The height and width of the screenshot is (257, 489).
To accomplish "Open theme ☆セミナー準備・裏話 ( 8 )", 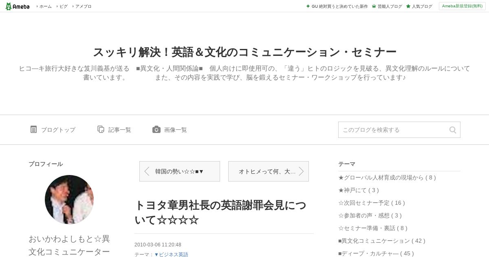I will point(373,228).
